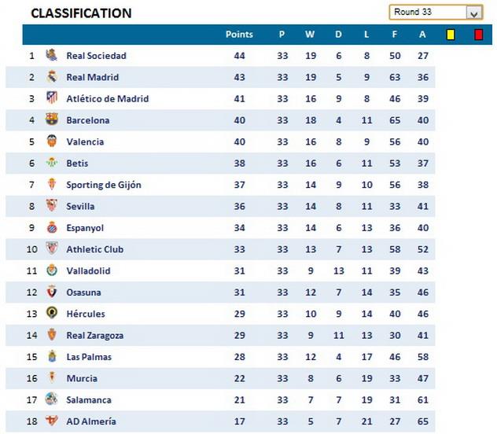Click the Athletic Club crest
This screenshot has width=497, height=434.
(51, 249)
